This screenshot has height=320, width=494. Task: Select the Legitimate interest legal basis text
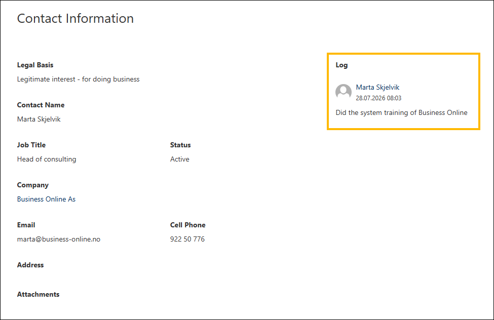click(78, 79)
